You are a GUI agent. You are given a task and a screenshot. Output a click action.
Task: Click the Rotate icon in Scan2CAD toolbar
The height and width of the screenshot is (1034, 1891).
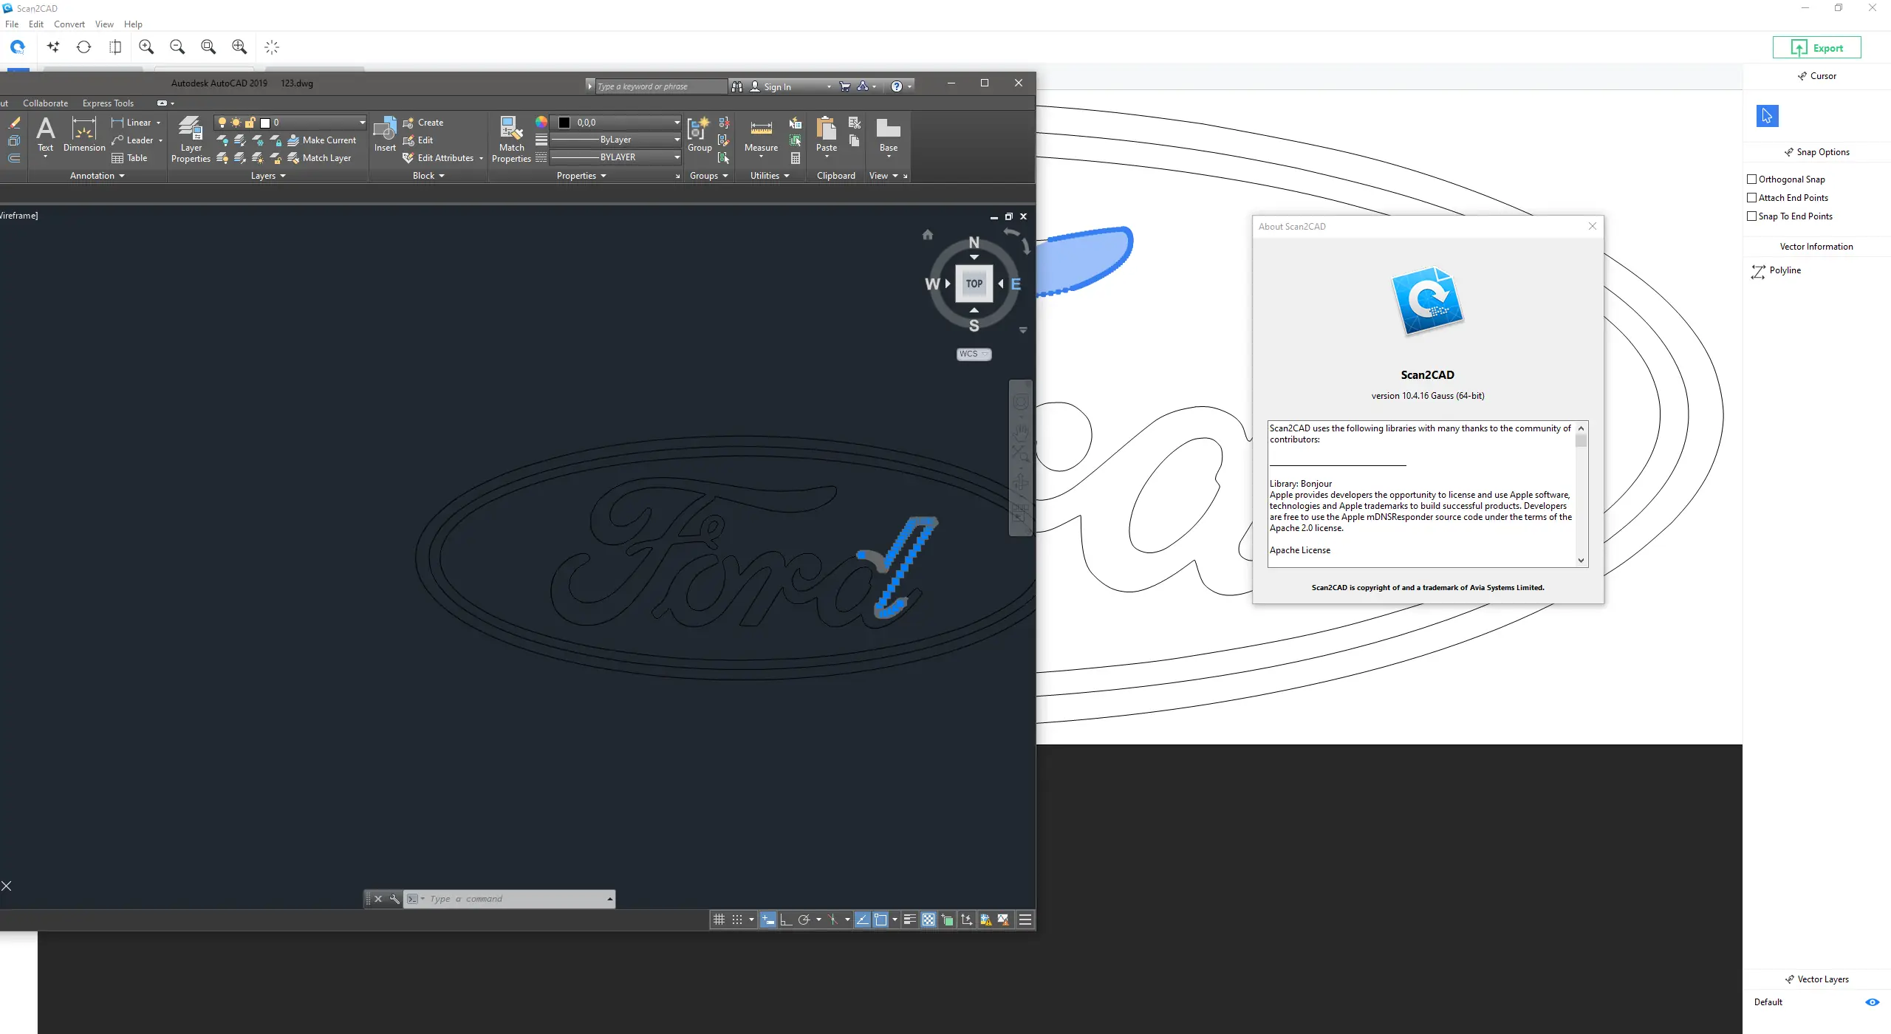(83, 47)
